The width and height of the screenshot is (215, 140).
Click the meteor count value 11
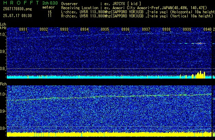tap(50, 16)
